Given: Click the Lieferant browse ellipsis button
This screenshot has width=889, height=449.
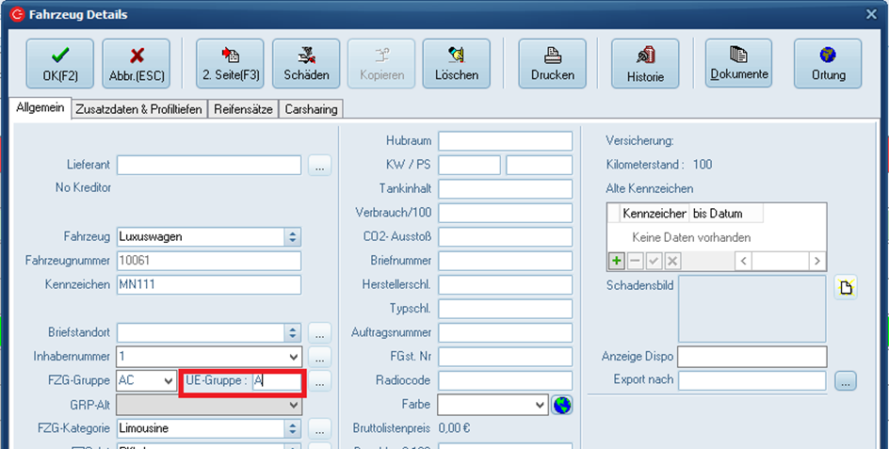Looking at the screenshot, I should tap(320, 167).
